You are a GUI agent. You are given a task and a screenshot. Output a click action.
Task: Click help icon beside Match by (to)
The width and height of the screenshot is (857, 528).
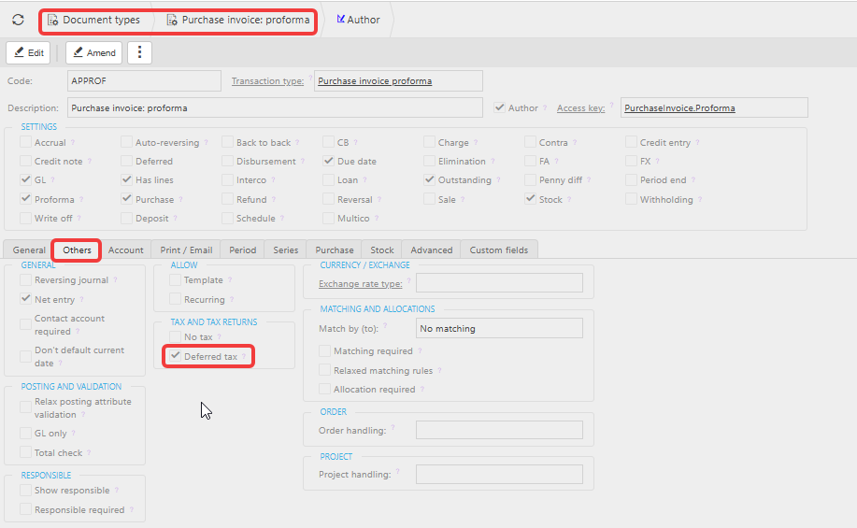point(385,326)
